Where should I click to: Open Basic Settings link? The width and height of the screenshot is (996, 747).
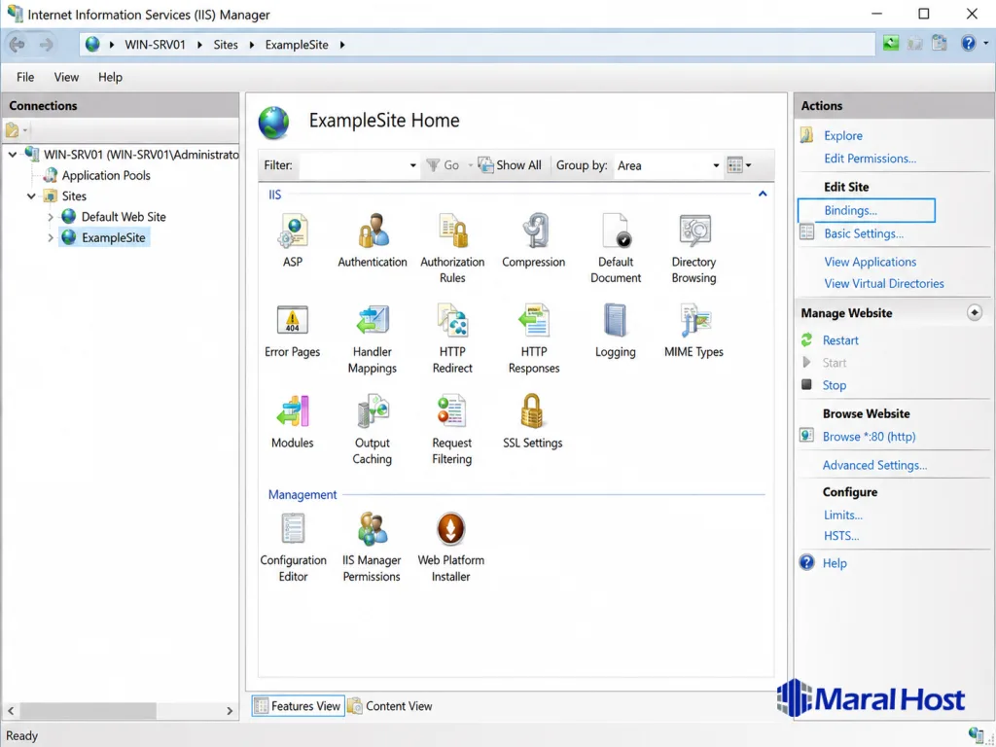(x=864, y=233)
